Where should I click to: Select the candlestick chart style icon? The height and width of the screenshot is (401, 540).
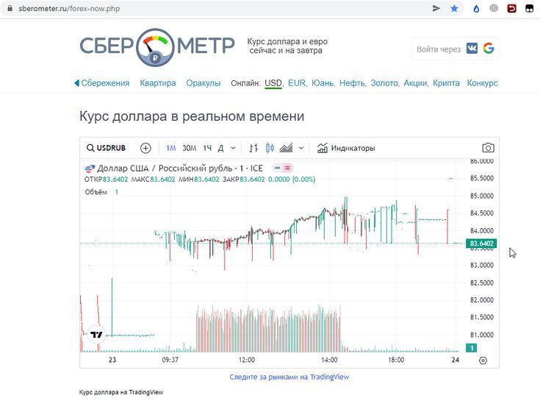click(270, 148)
